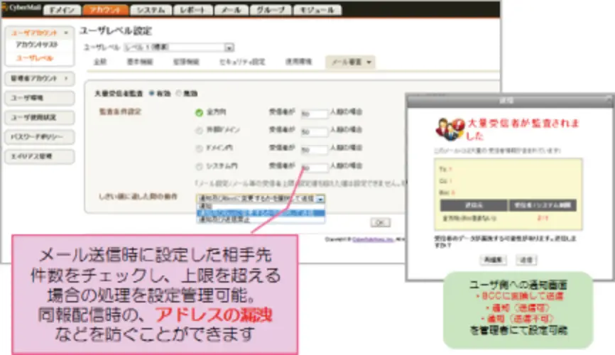
Task: Select the 外部ドメイン radio option
Action: (x=199, y=131)
